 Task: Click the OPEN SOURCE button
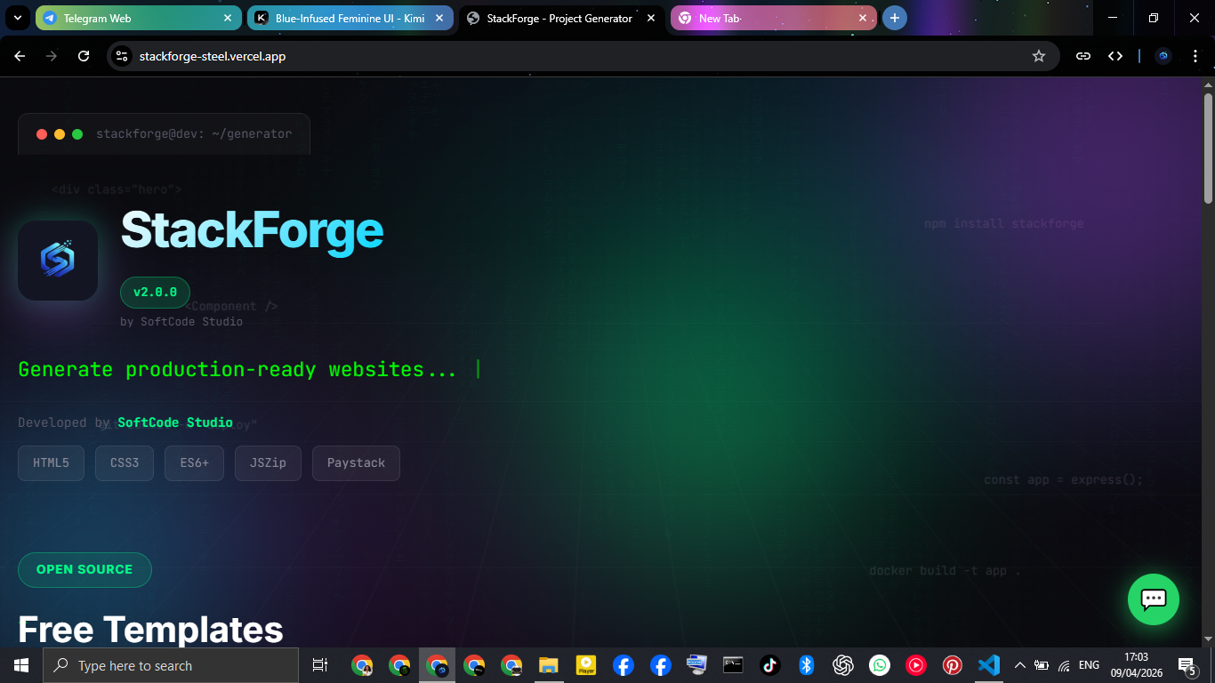tap(84, 569)
